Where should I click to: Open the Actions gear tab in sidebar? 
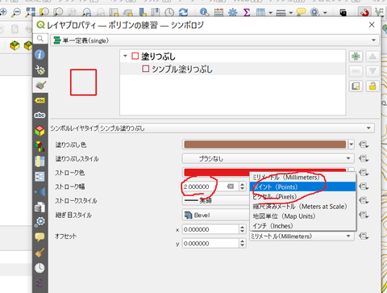point(40,222)
